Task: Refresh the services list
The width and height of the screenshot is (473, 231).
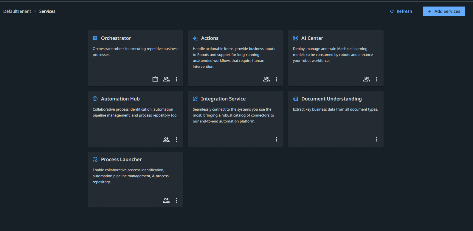Action: [401, 11]
